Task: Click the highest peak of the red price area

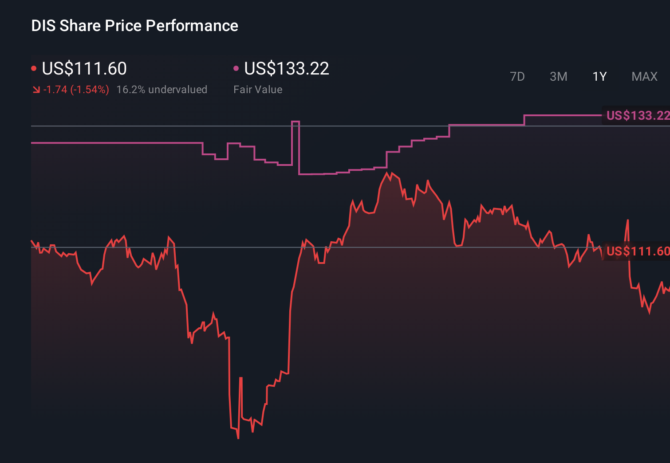Action: click(x=388, y=172)
